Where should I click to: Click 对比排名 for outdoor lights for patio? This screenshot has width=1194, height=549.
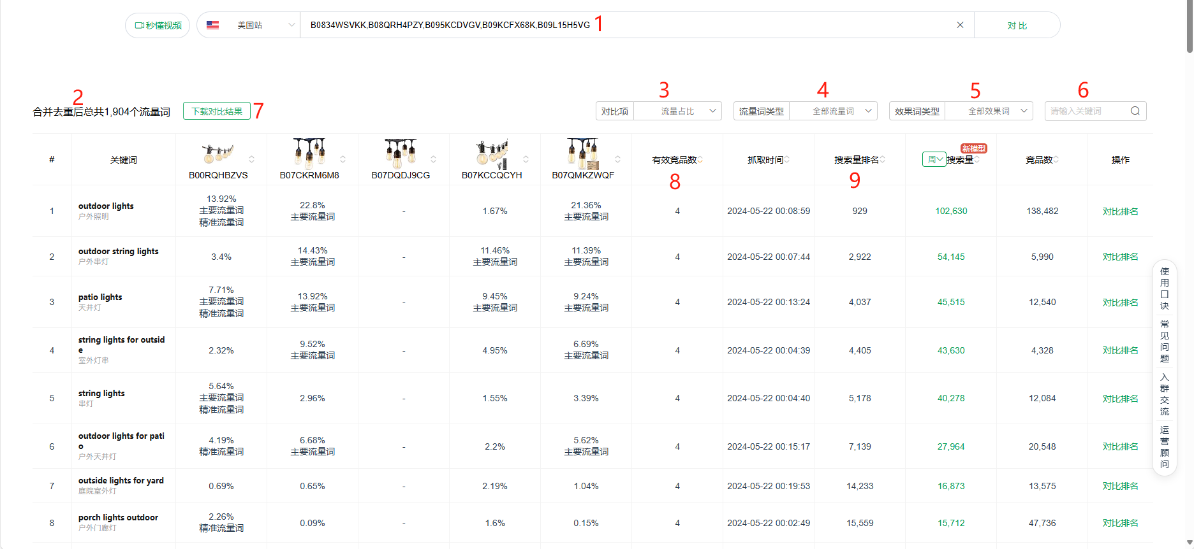coord(1120,446)
